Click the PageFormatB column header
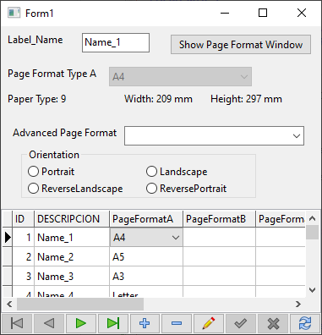The image size is (322, 335). tap(220, 219)
